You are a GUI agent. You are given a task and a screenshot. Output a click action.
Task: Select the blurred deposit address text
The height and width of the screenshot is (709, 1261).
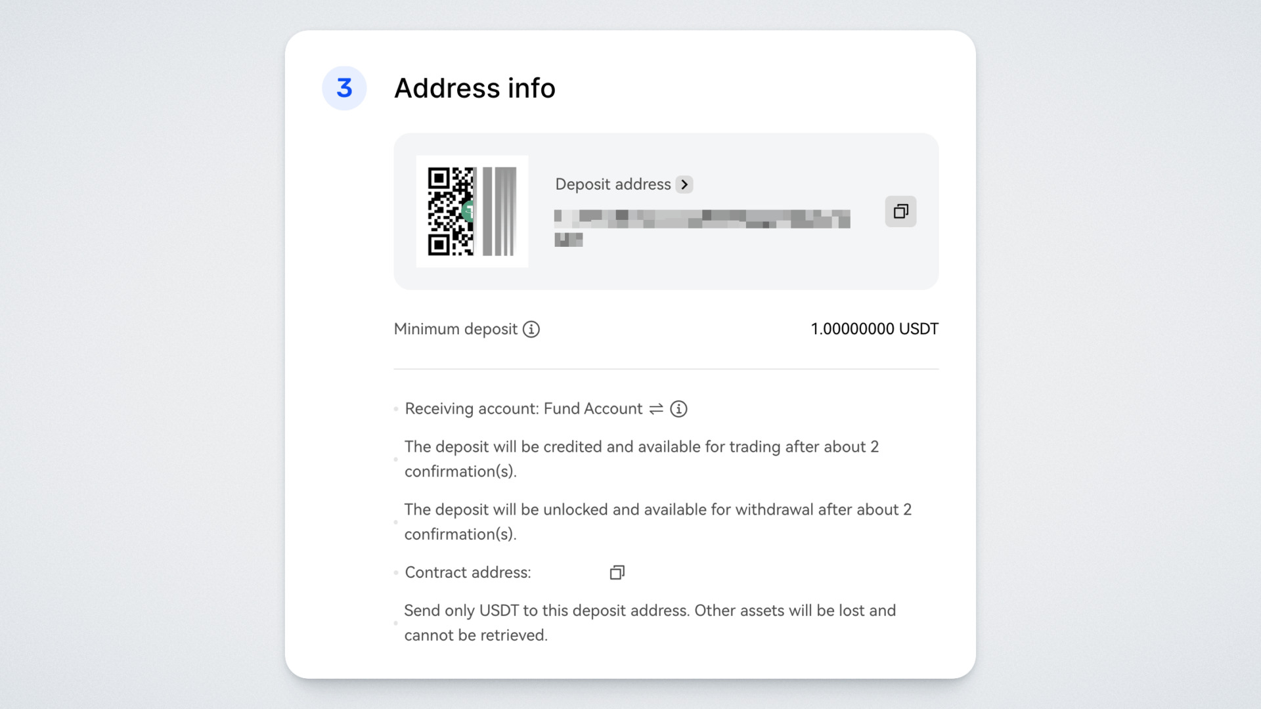point(701,219)
